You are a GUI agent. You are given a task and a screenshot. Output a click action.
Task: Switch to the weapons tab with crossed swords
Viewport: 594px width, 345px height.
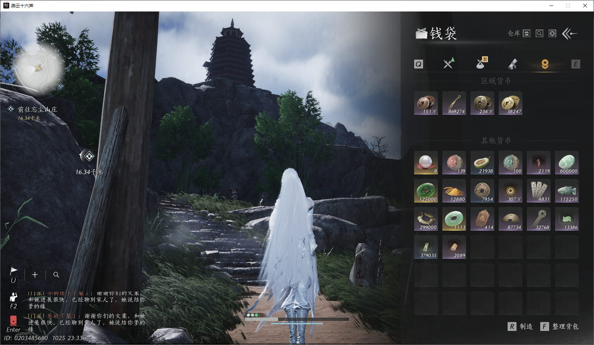click(x=449, y=63)
